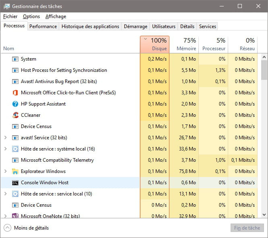Switch to the Performance tab
Screen dimensions: 268x238
pos(43,26)
